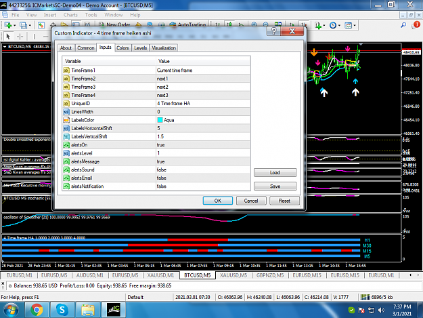Screen dimensions: 423x318
Task: Expand the Periods dropdown arrow
Action: click(x=339, y=25)
